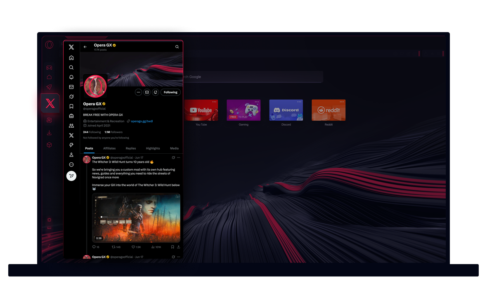Screen dimensions: 487x281
Task: Play the Witcher 3 video with 0:36 duration
Action: click(x=136, y=218)
